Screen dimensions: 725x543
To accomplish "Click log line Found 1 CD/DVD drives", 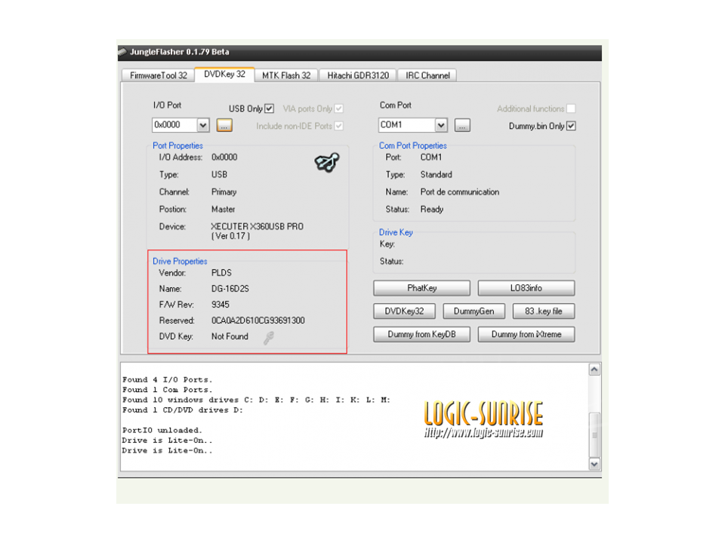I will 183,410.
